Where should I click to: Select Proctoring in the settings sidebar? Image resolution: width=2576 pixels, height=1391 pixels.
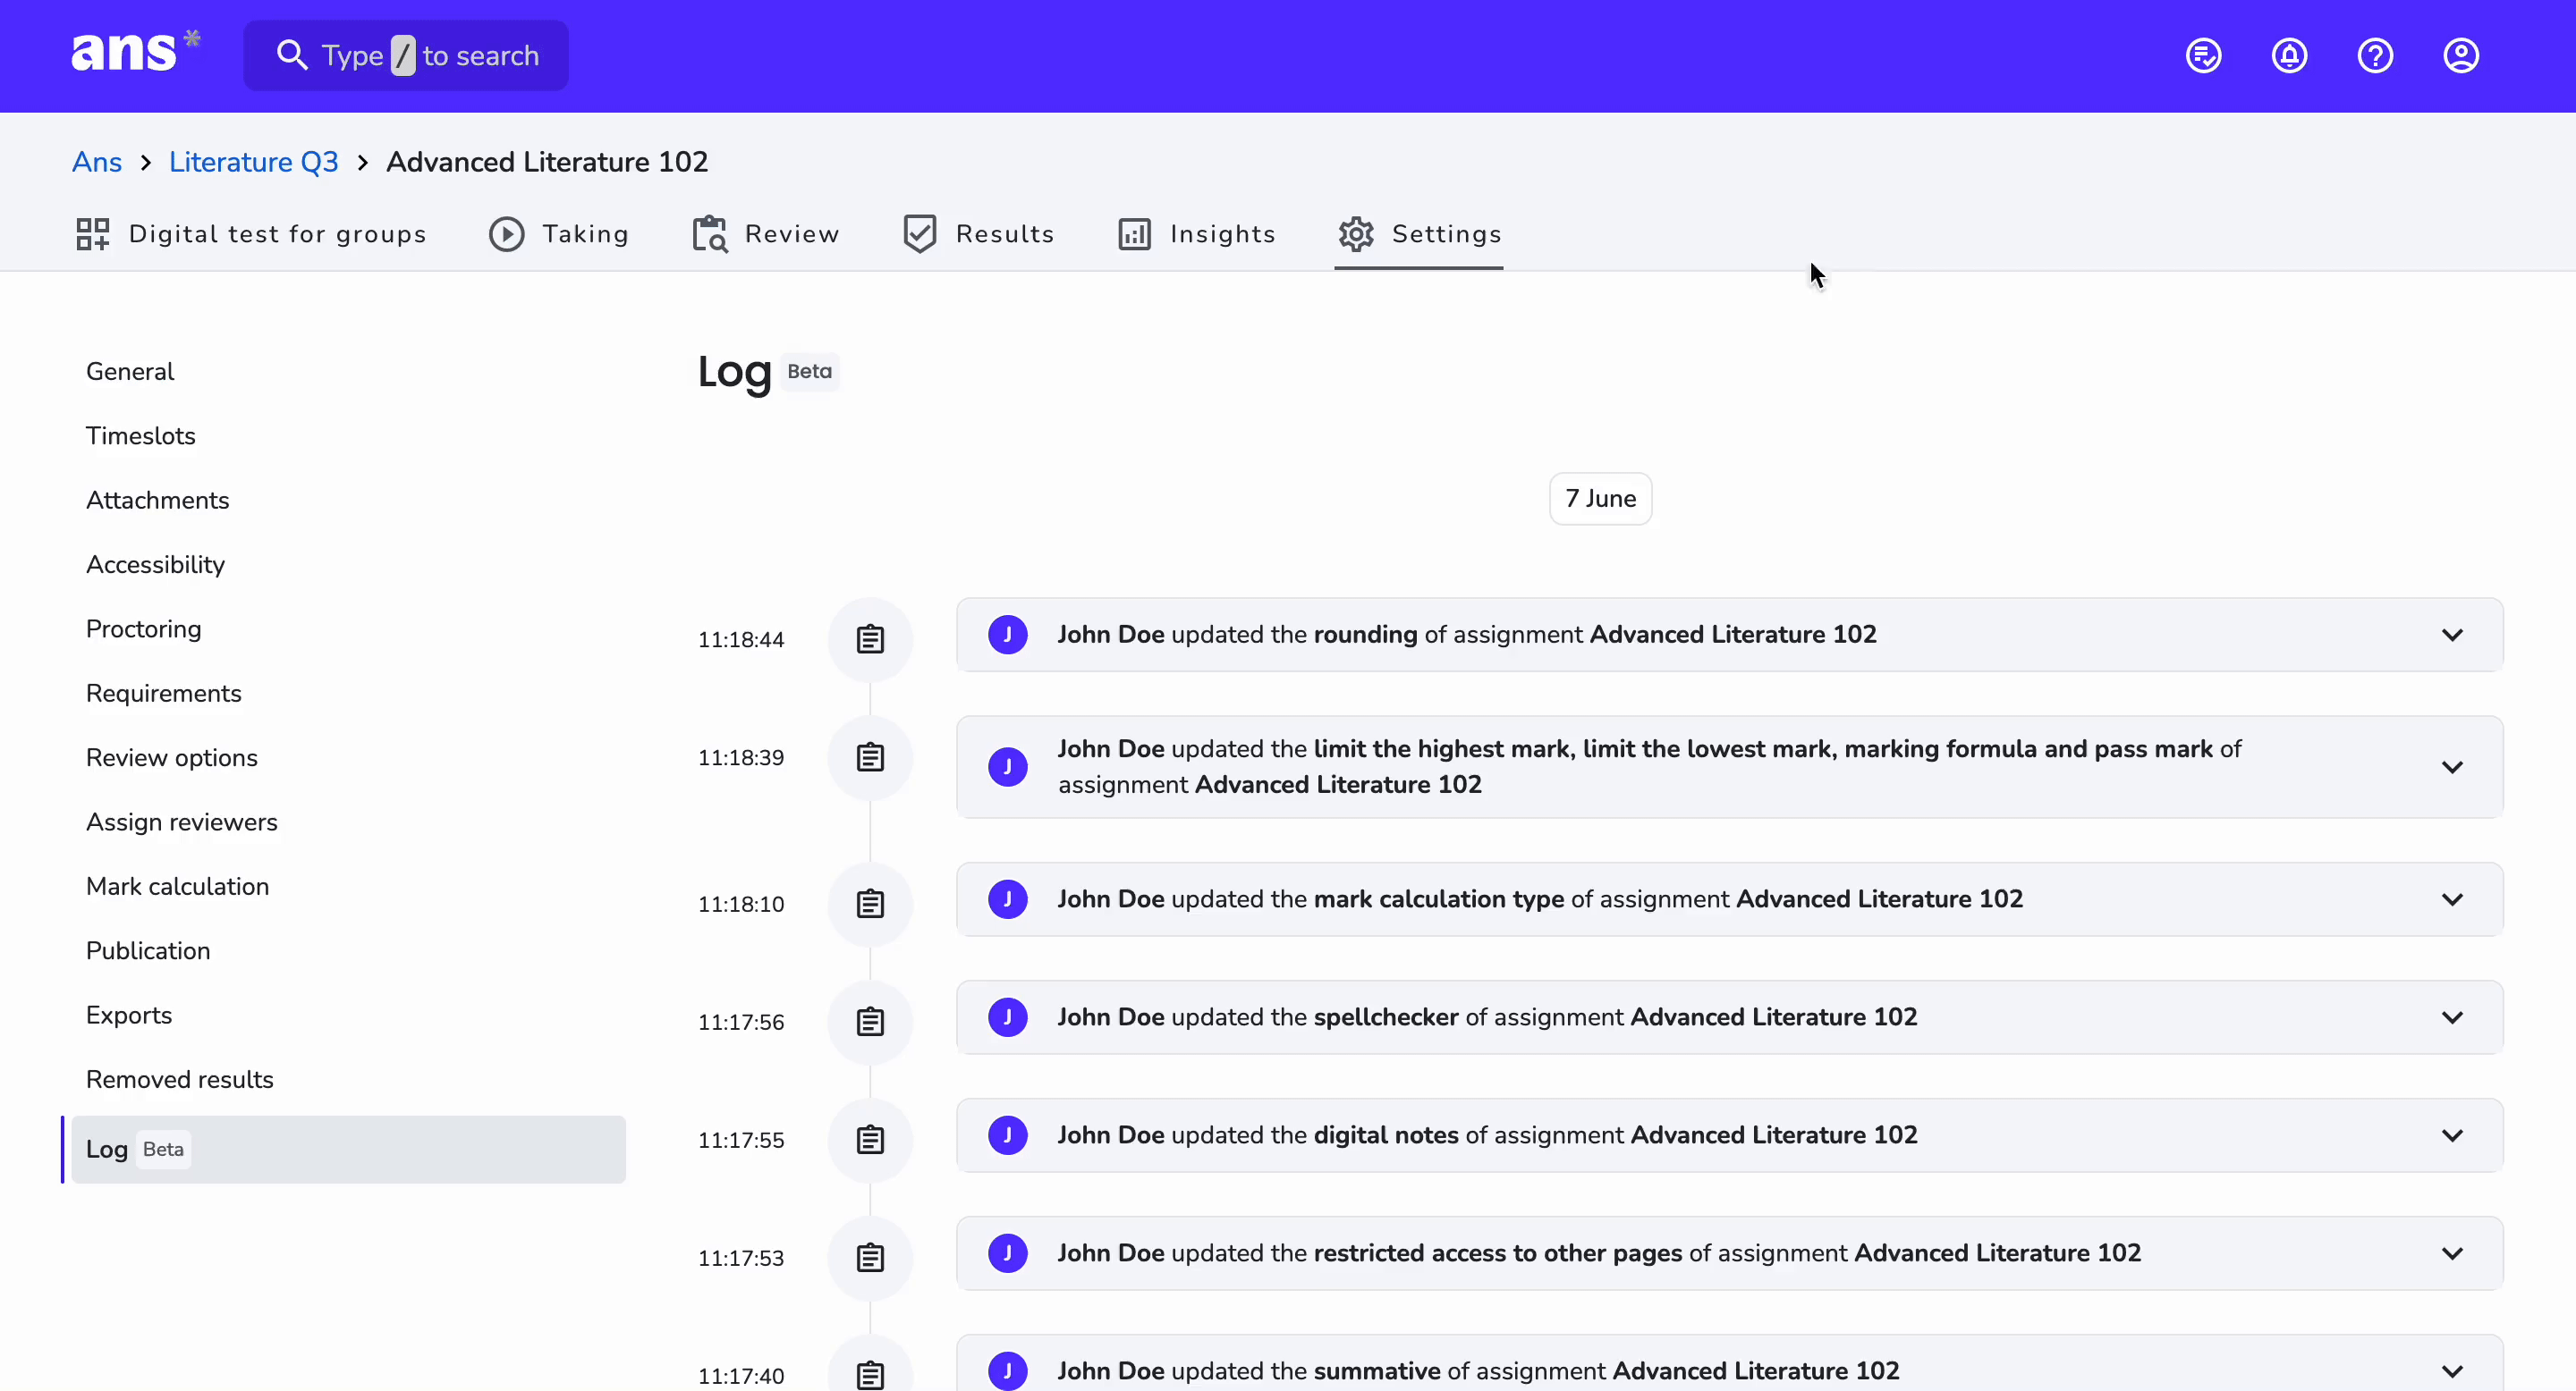[144, 628]
